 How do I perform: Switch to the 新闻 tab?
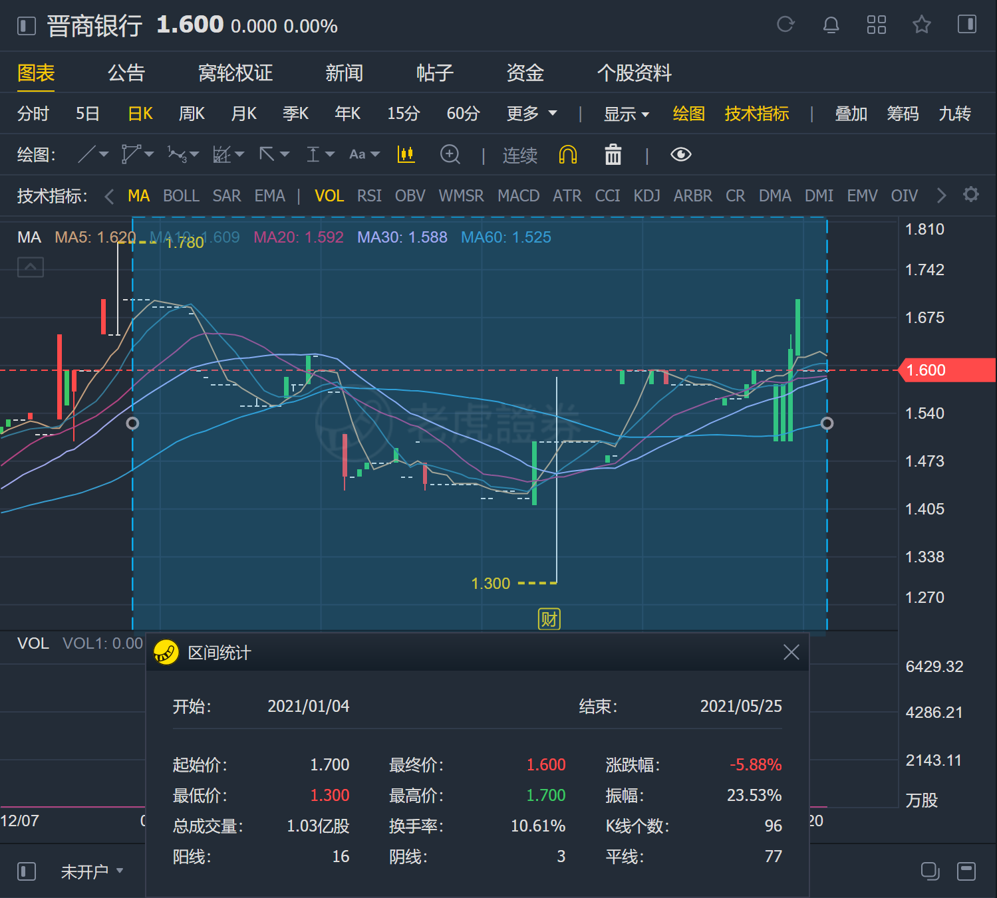(344, 72)
